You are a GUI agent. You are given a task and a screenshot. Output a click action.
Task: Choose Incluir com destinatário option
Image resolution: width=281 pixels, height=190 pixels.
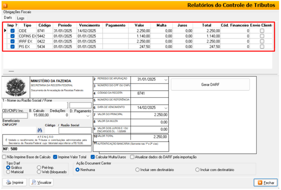(x=197, y=170)
